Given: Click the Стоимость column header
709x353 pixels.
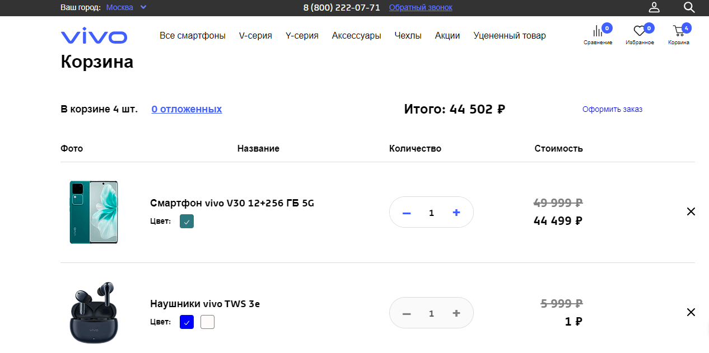Looking at the screenshot, I should pyautogui.click(x=559, y=148).
